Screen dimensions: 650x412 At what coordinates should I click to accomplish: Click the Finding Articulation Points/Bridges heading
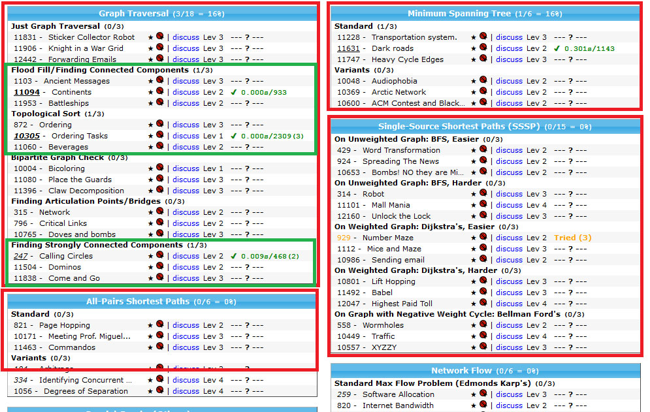tap(86, 201)
